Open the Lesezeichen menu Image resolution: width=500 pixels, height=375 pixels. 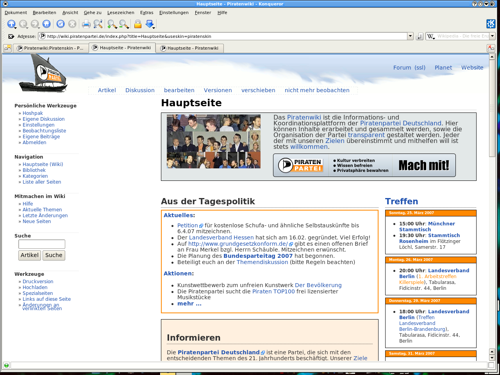[121, 12]
